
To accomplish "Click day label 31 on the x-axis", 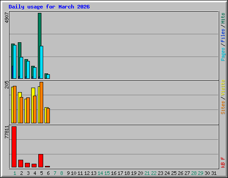I will point(214,173).
